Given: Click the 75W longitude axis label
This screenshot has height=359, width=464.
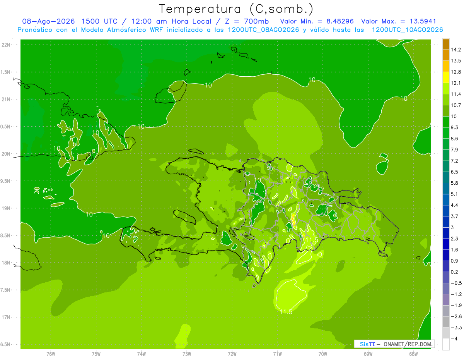Looking at the screenshot, I should 96,354.
